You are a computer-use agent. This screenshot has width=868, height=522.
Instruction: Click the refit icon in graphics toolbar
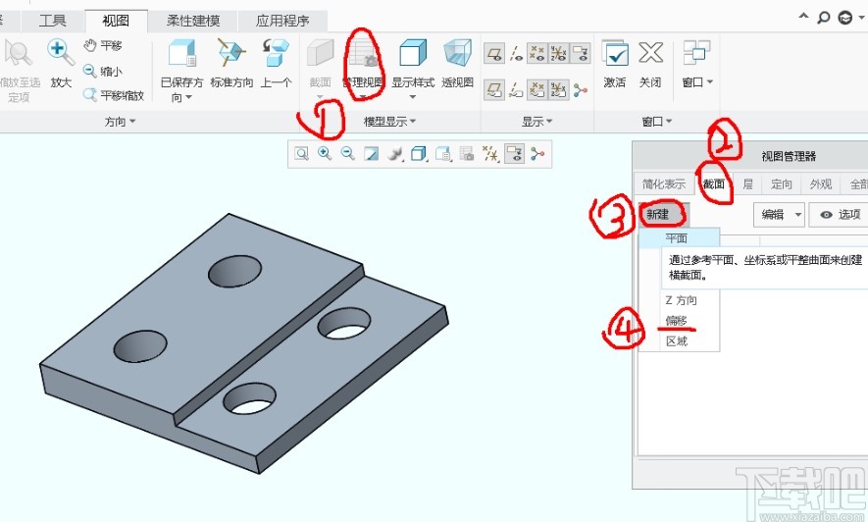[x=301, y=154]
